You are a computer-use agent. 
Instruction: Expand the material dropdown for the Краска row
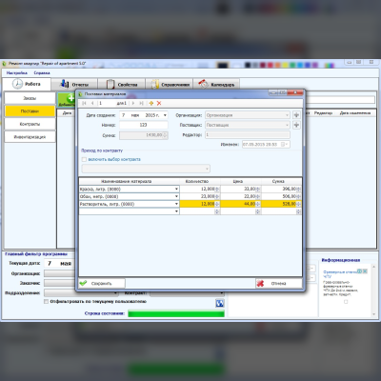(x=176, y=189)
